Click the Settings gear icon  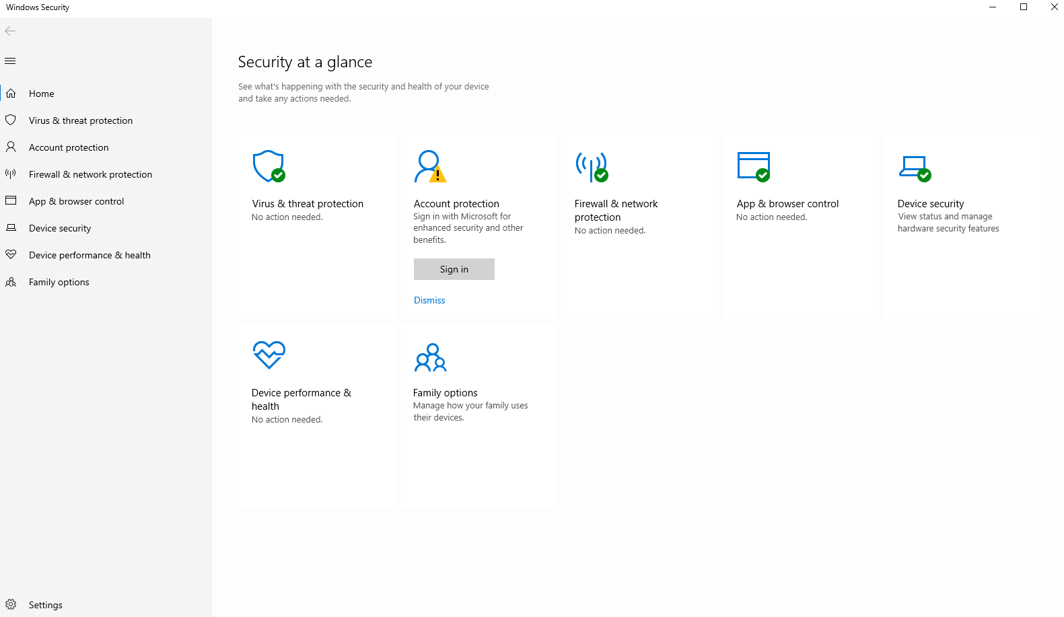coord(11,604)
